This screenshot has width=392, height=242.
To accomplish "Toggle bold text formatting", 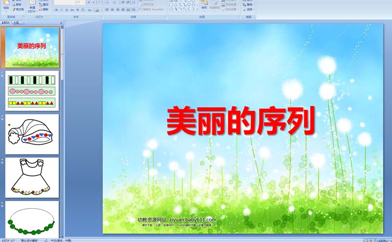I will pos(55,9).
